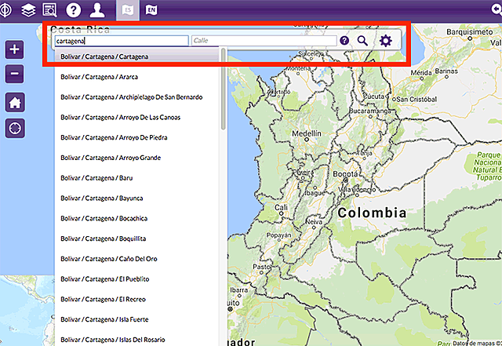Pick Arroyo Grande suggestion
The width and height of the screenshot is (502, 346).
pyautogui.click(x=137, y=158)
